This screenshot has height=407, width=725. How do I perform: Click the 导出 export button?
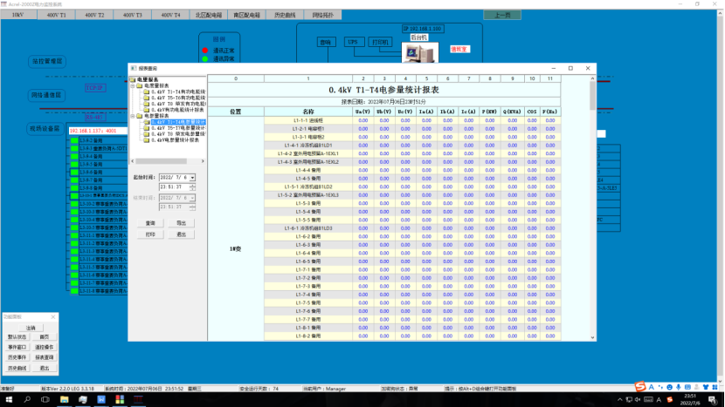[x=181, y=223]
